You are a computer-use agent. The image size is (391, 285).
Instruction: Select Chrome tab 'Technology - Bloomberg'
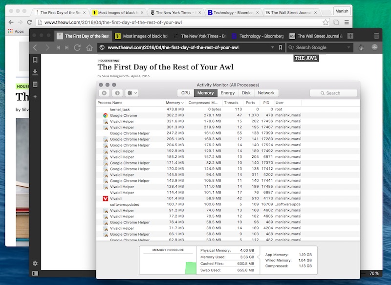tap(233, 13)
